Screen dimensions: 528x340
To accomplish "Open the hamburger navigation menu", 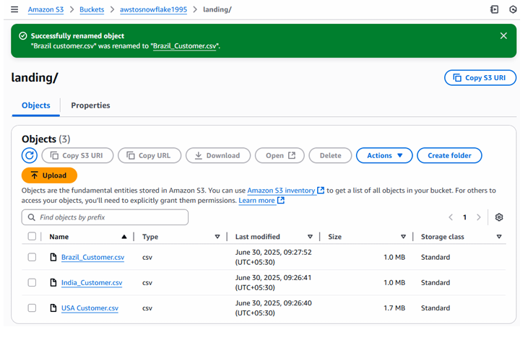I will (x=14, y=9).
